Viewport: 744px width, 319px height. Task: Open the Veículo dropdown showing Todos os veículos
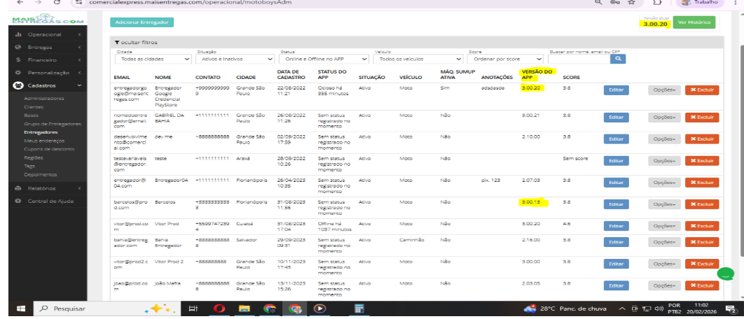pyautogui.click(x=418, y=59)
